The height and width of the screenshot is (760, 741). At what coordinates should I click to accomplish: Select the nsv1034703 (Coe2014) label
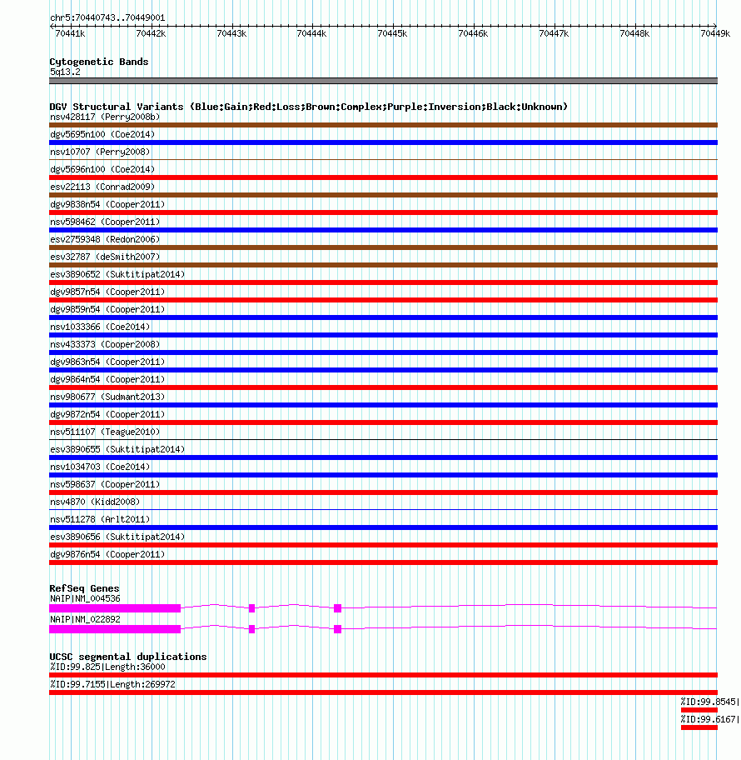coord(100,467)
